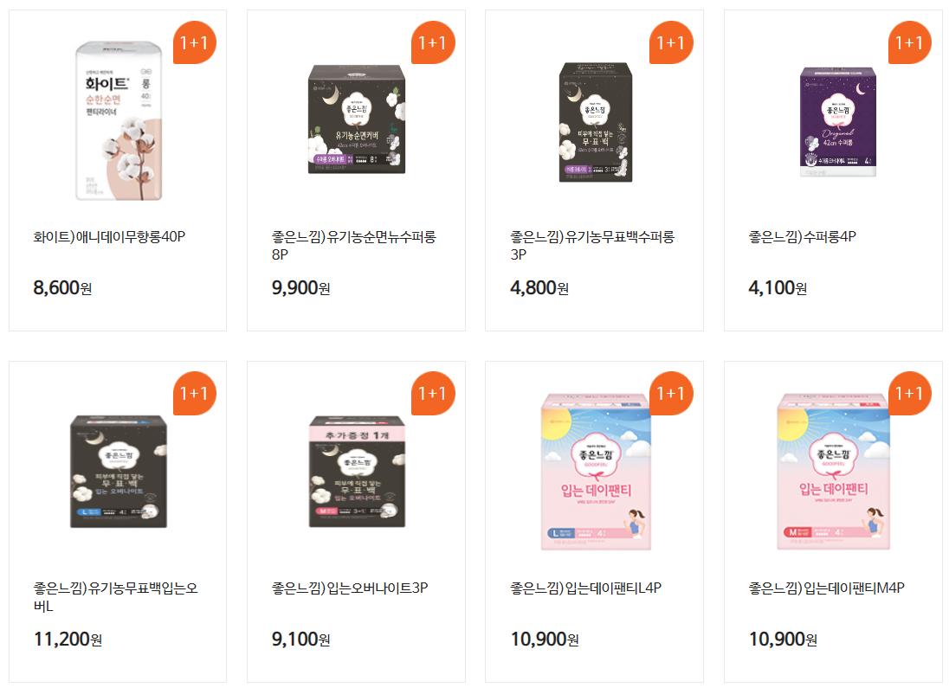Open the 화이트)애니데이무향롱40P product title
949x688 pixels.
pyautogui.click(x=109, y=236)
